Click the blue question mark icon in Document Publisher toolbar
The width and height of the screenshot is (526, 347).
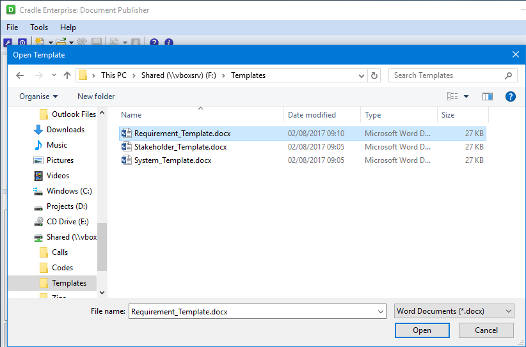154,43
